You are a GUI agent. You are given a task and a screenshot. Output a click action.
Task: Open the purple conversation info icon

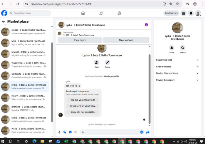click(x=146, y=25)
